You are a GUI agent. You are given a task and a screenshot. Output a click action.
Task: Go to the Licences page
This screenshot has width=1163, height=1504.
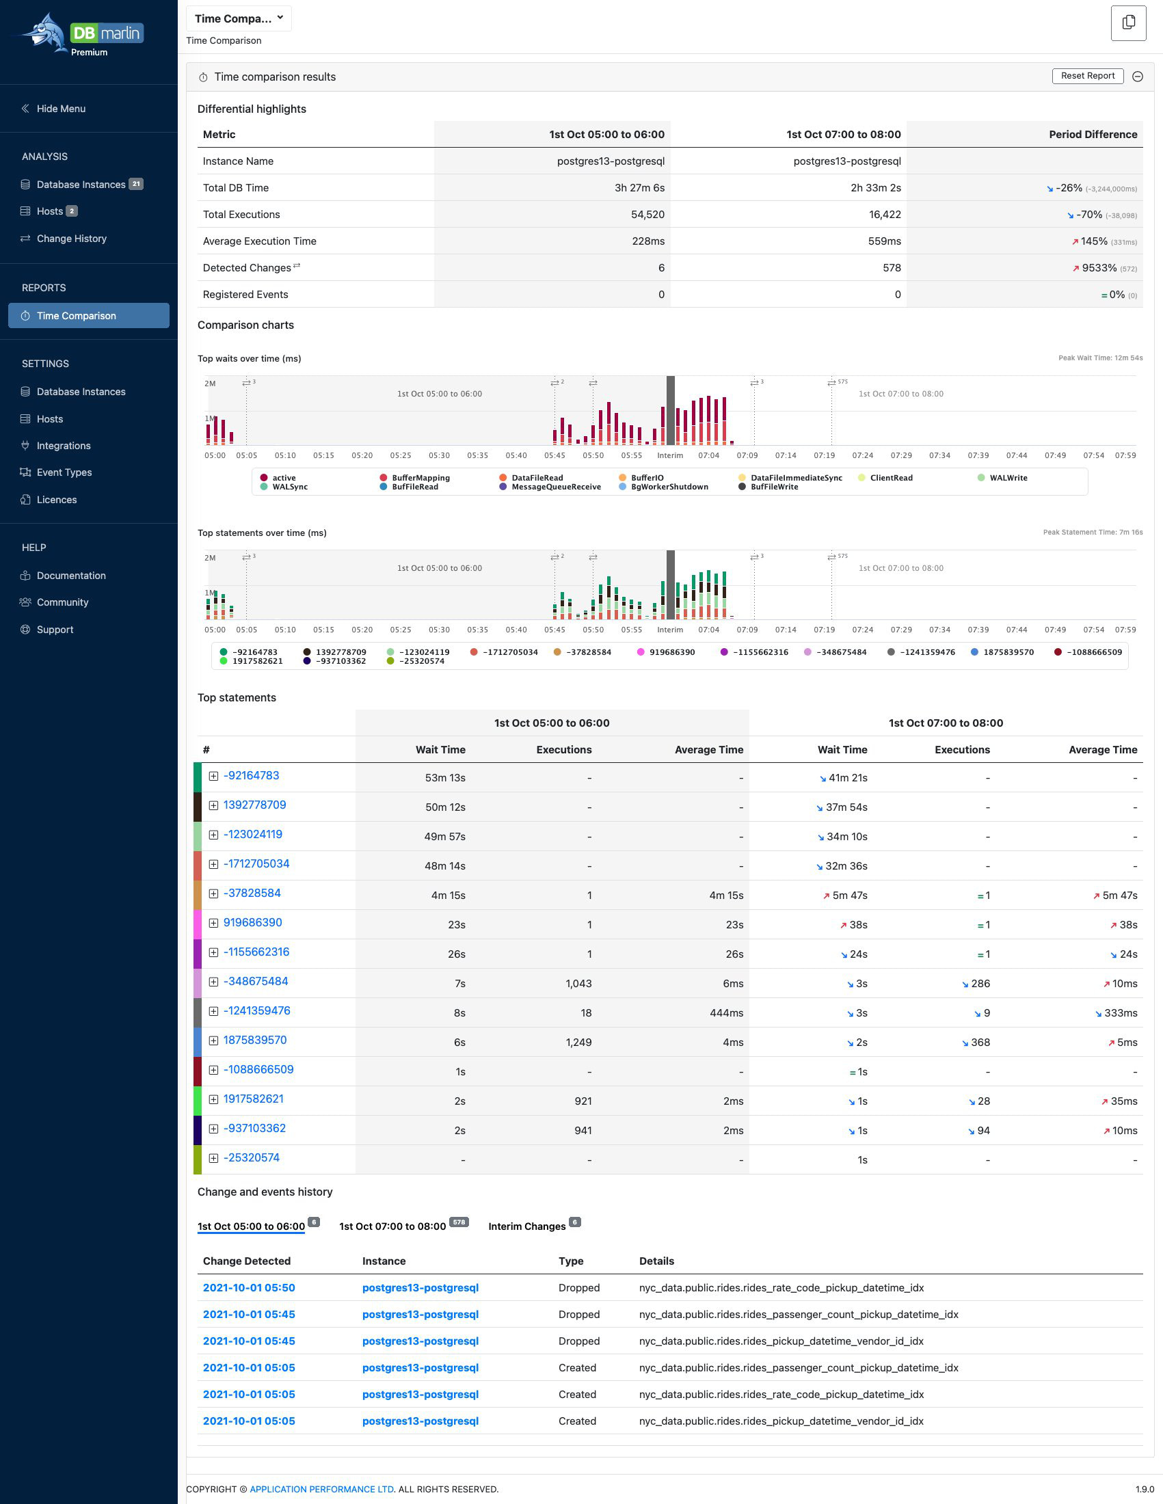coord(57,499)
